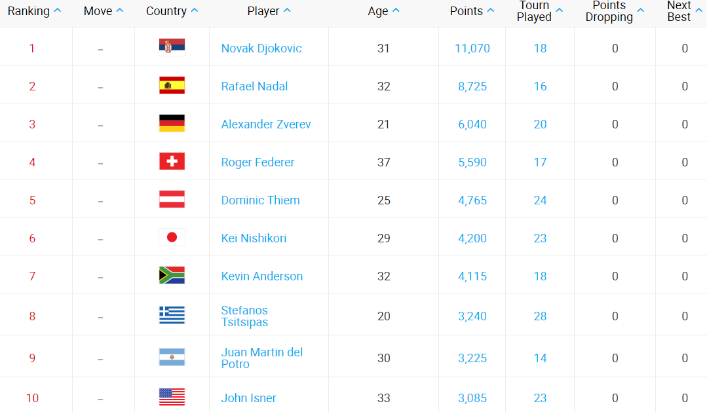
Task: Click the Japan flag icon
Action: (172, 237)
